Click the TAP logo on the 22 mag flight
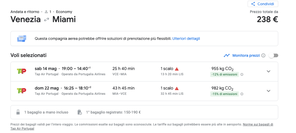This screenshot has height=133, width=296. click(x=21, y=91)
